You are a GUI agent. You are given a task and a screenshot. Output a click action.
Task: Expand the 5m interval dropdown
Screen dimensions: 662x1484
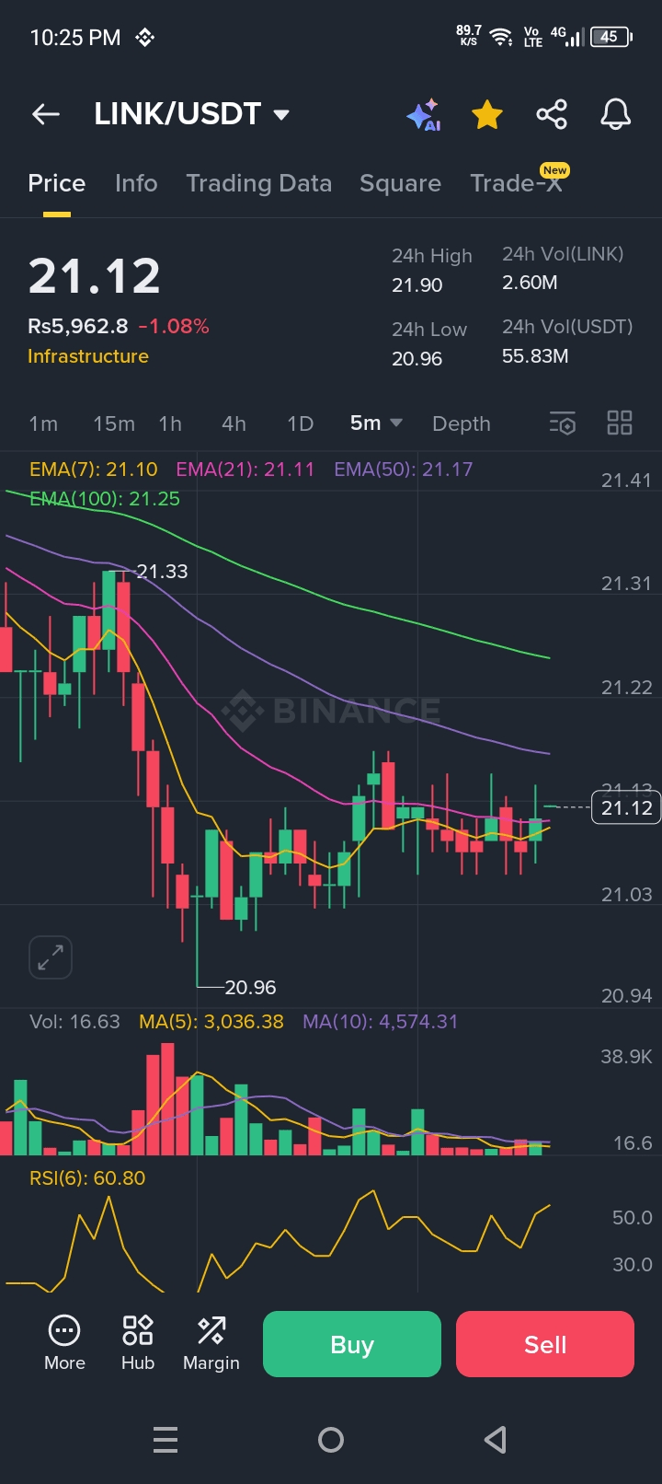(x=376, y=423)
